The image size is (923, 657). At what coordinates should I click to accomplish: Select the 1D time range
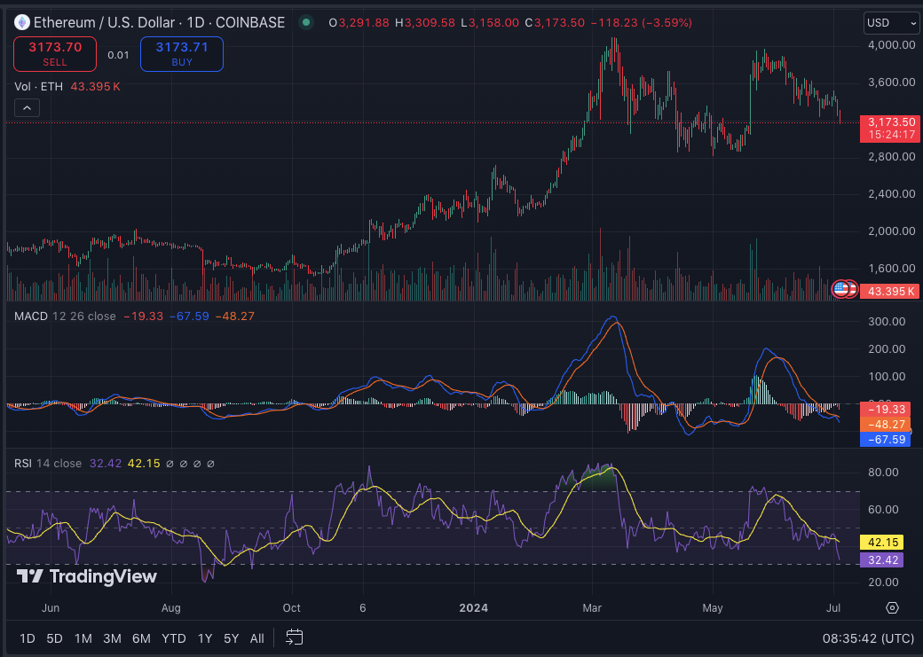[x=28, y=638]
